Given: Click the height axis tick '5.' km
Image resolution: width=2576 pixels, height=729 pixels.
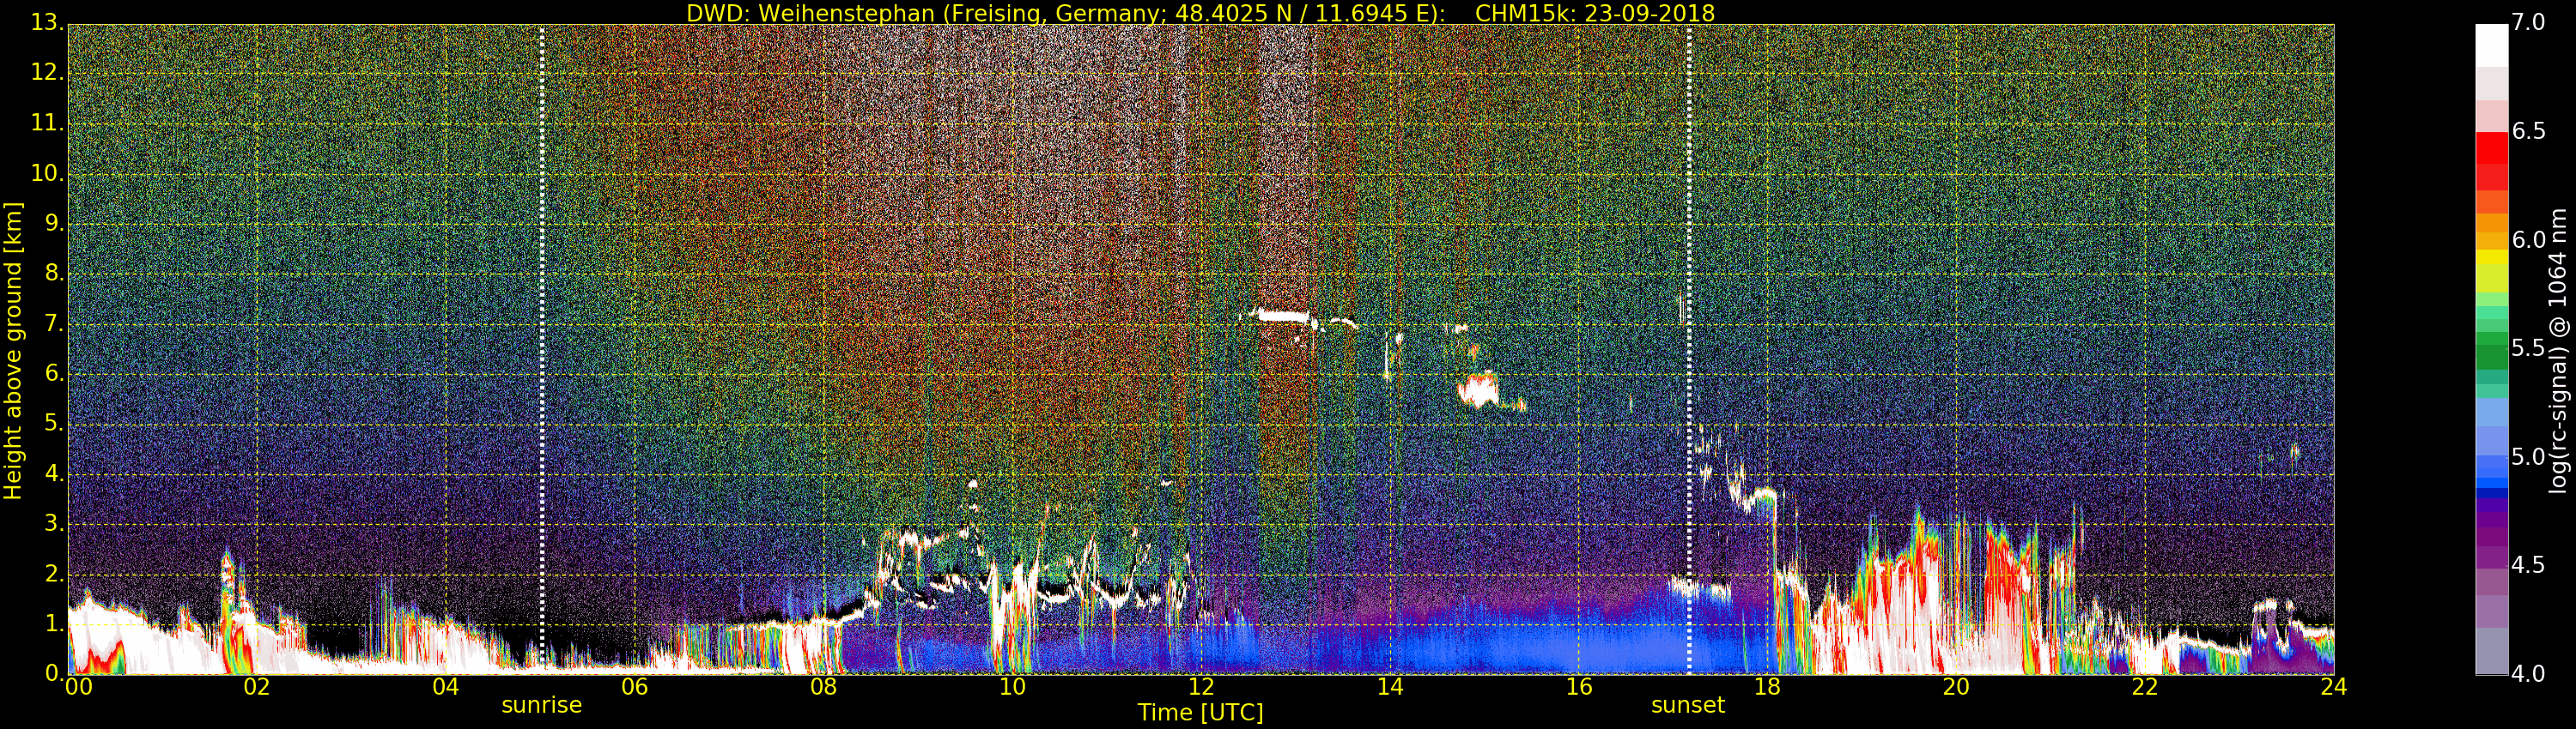Looking at the screenshot, I should (x=54, y=423).
